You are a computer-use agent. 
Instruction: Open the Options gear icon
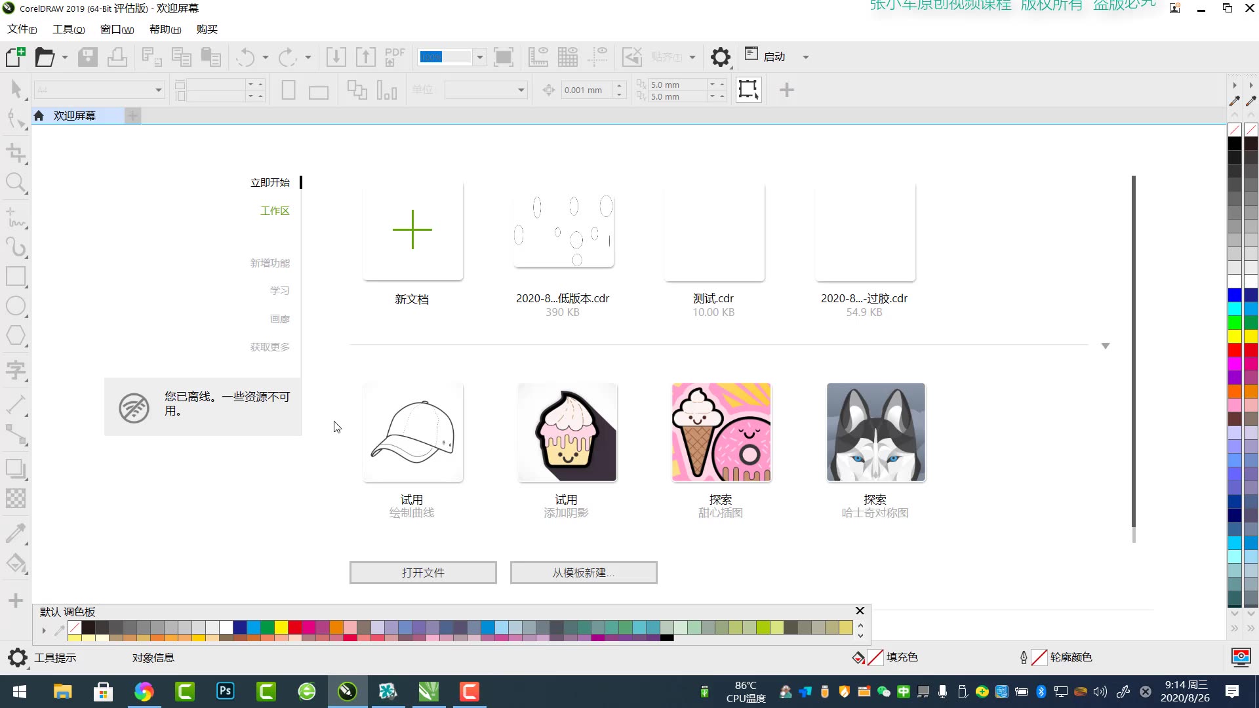click(720, 57)
